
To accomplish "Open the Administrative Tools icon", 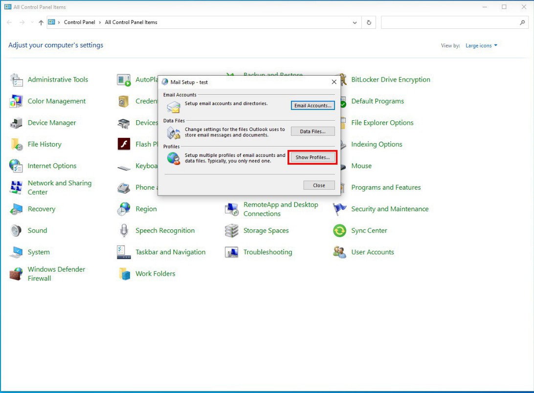I will [x=16, y=80].
